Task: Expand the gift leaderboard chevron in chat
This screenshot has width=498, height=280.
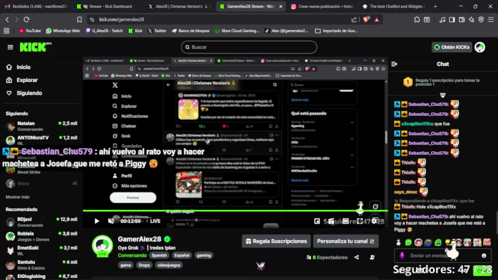Action: (443, 95)
